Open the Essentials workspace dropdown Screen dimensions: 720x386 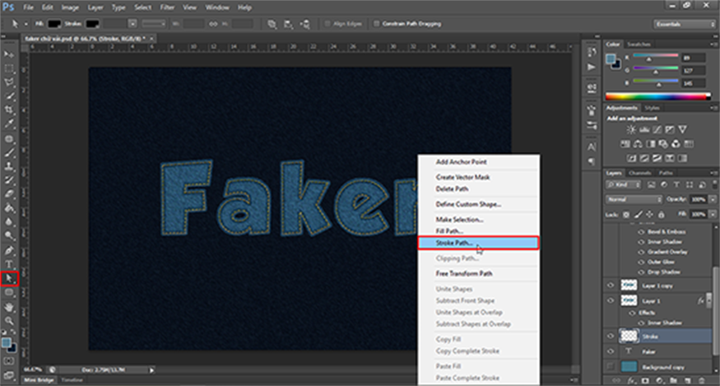[685, 24]
